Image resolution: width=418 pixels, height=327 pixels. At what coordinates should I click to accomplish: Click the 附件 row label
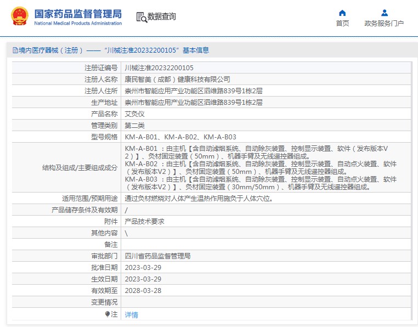pyautogui.click(x=111, y=221)
